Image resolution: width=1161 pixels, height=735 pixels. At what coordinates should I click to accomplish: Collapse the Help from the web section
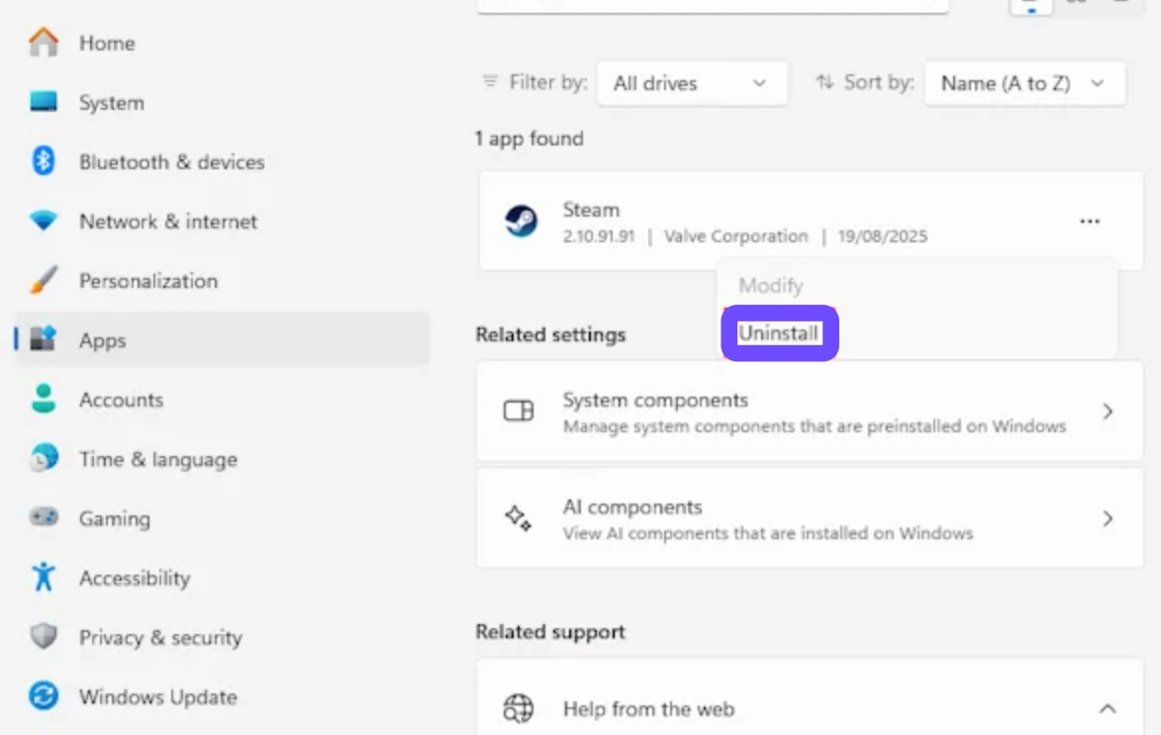(x=1108, y=708)
